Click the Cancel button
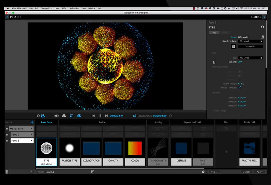 pyautogui.click(x=246, y=172)
